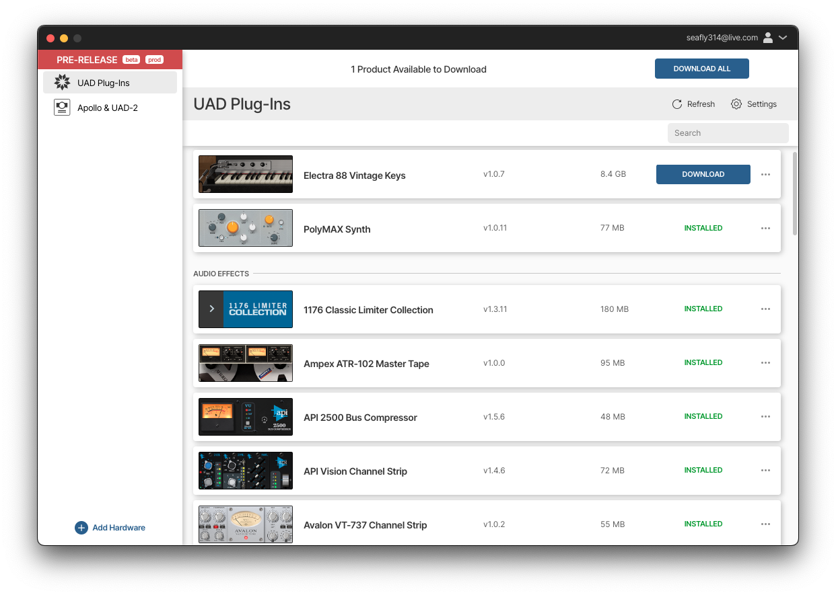
Task: Click the yellow minimize window button
Action: (64, 38)
